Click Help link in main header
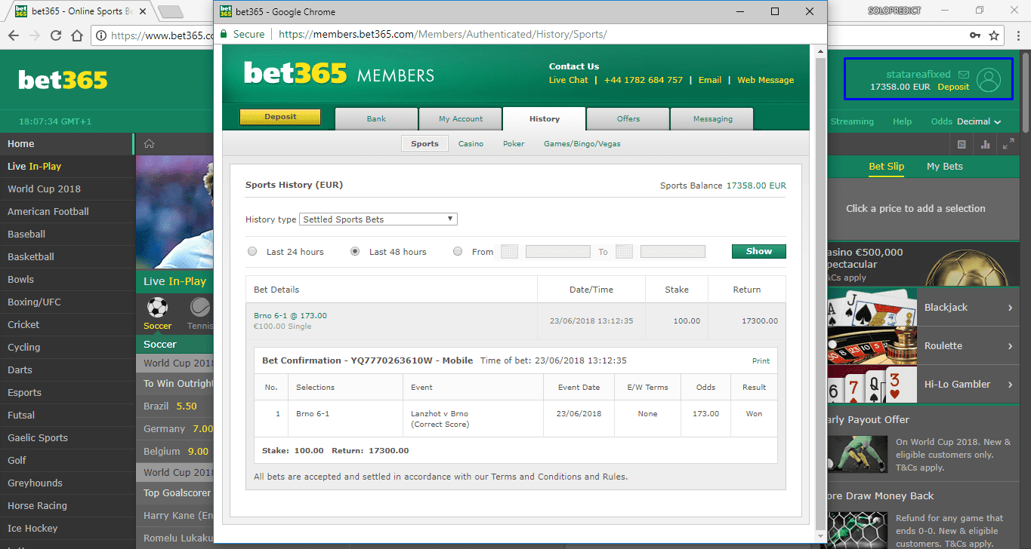This screenshot has width=1031, height=549. tap(902, 121)
